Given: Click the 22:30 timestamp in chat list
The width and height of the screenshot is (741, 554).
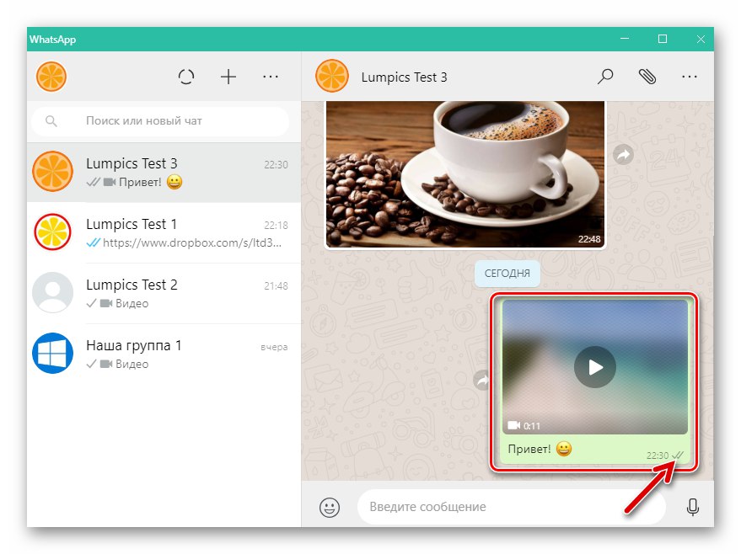Looking at the screenshot, I should pos(276,165).
